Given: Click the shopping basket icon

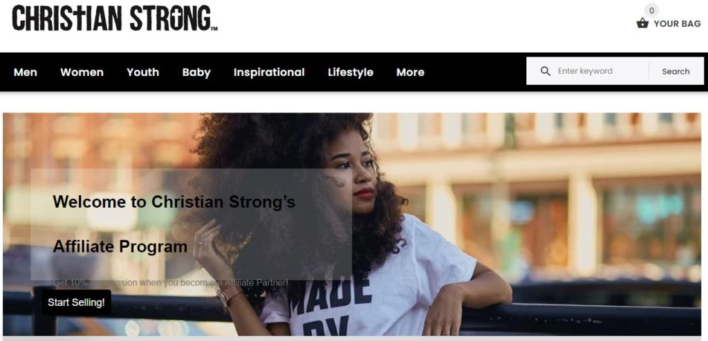Looking at the screenshot, I should click(642, 23).
